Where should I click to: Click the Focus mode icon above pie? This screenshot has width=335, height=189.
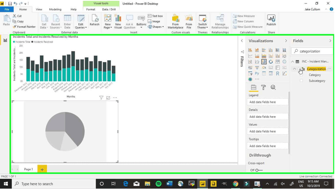tap(108, 98)
